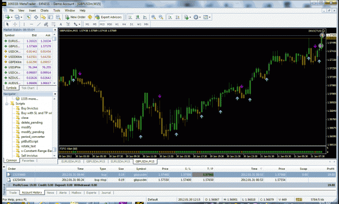Switch to the D1 timeframe

pyautogui.click(x=131, y=24)
